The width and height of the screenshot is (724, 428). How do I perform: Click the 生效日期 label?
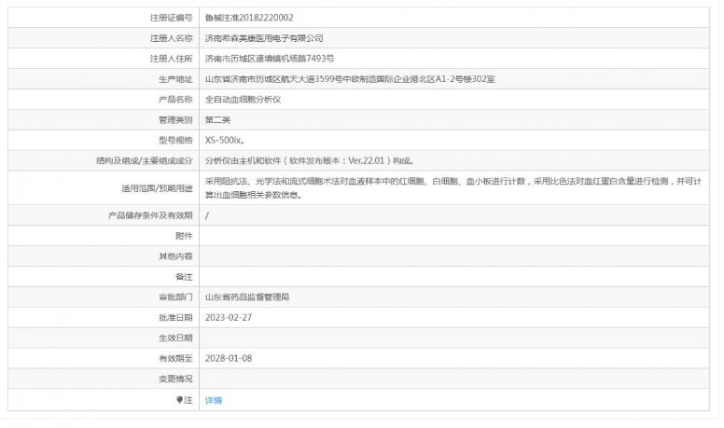(175, 338)
